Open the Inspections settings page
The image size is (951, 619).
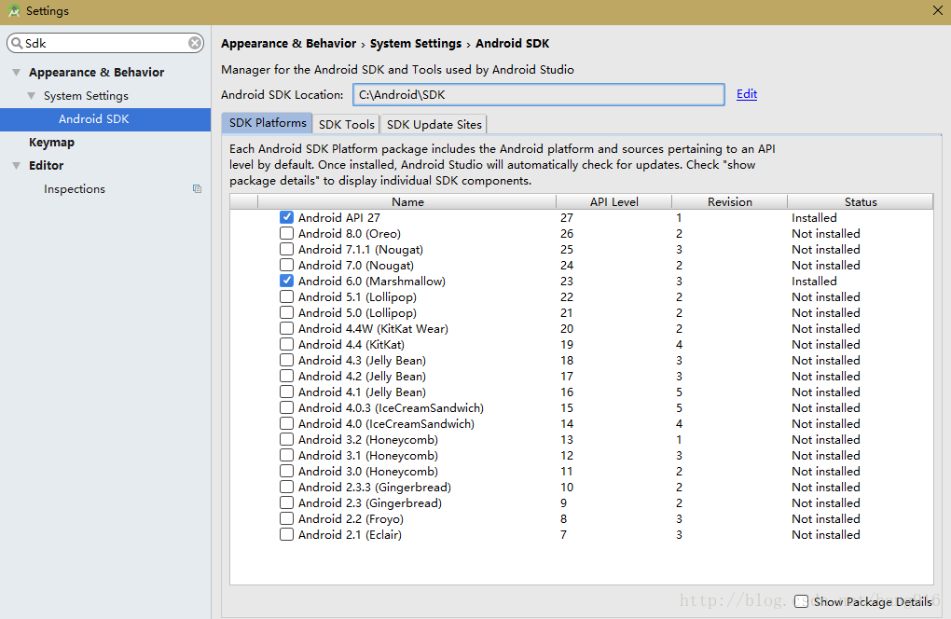[74, 189]
